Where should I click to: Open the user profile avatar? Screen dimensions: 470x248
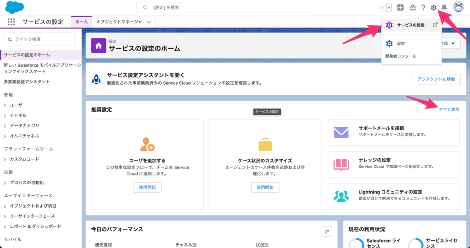(x=459, y=7)
